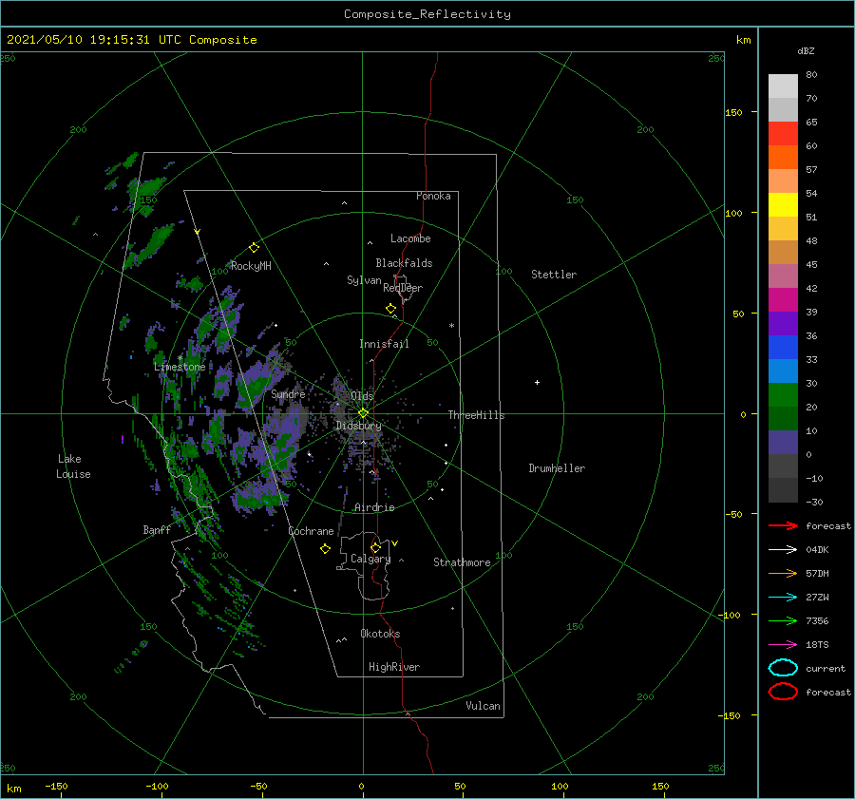Select the 20 dBZ green swatch
The width and height of the screenshot is (855, 799).
click(783, 418)
